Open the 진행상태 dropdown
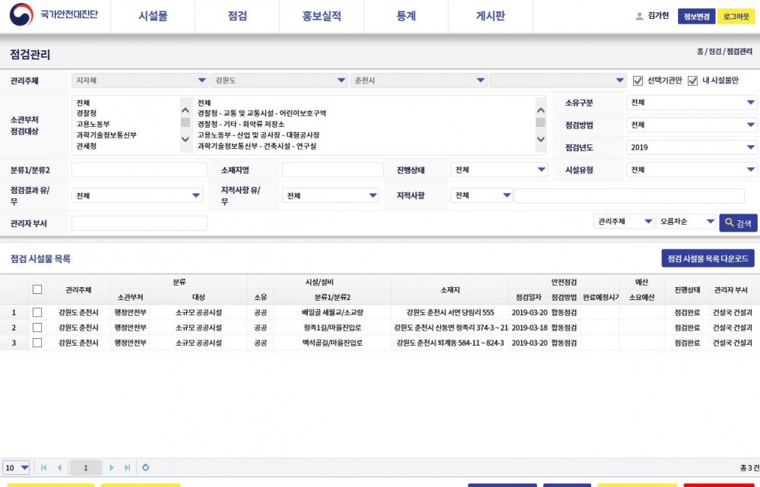760x487 pixels. pos(499,169)
